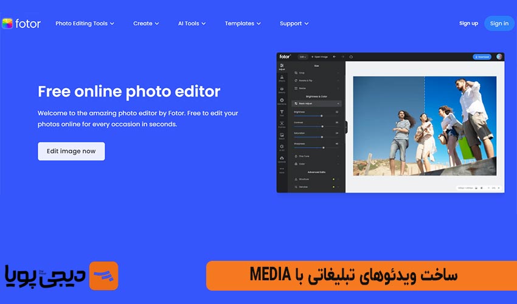Viewport: 517px width, 304px height.
Task: Expand the AI Tools dropdown
Action: (x=192, y=24)
